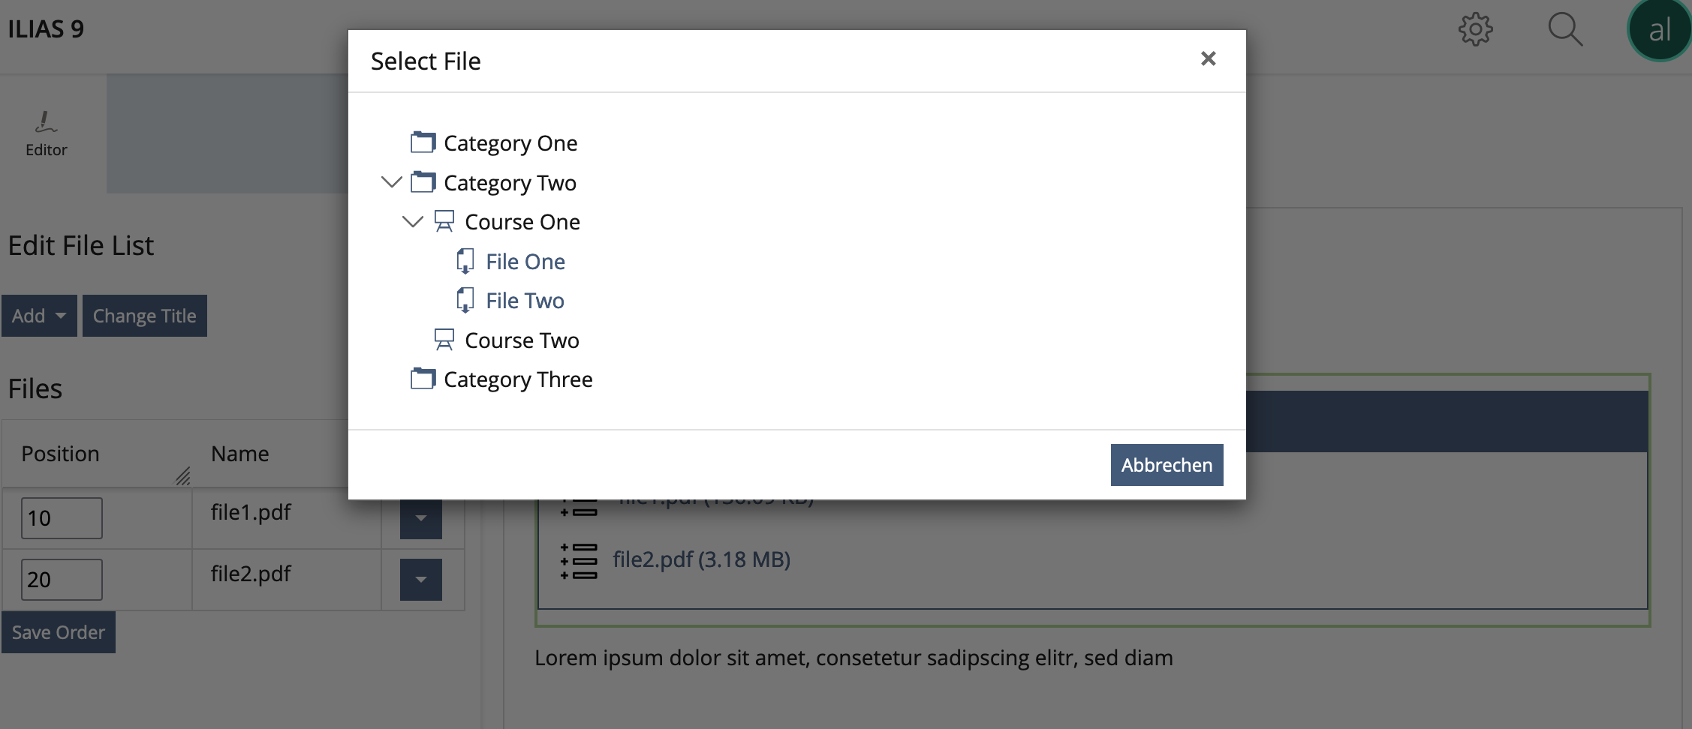Viewport: 1692px width, 729px height.
Task: Collapse the Course One node
Action: coord(413,221)
